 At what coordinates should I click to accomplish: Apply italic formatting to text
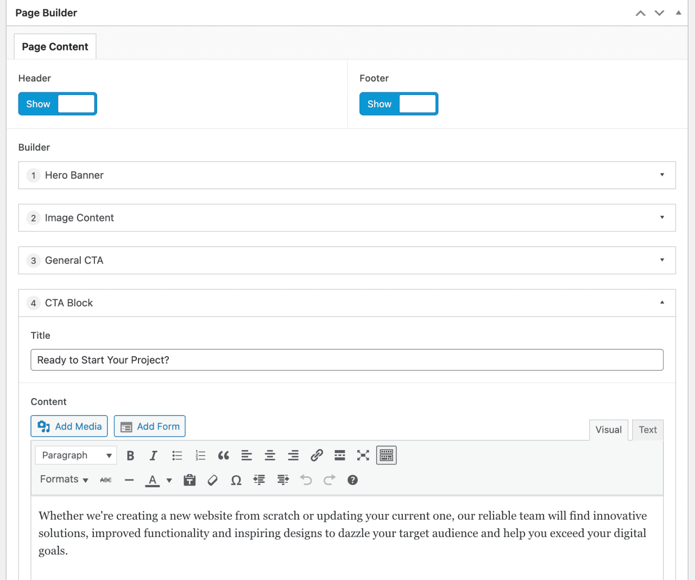tap(154, 456)
